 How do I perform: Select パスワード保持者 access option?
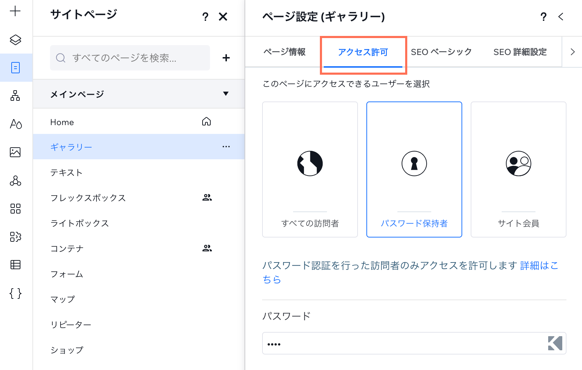coord(414,169)
